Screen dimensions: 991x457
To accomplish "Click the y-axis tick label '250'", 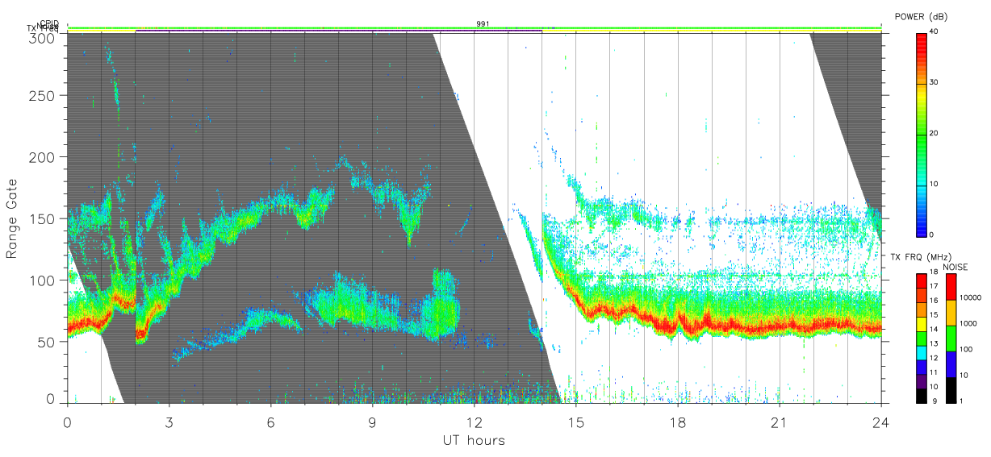I will (x=43, y=95).
